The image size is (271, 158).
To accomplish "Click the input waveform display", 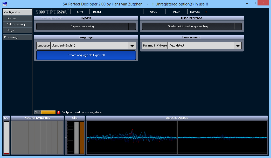I will 132,137.
